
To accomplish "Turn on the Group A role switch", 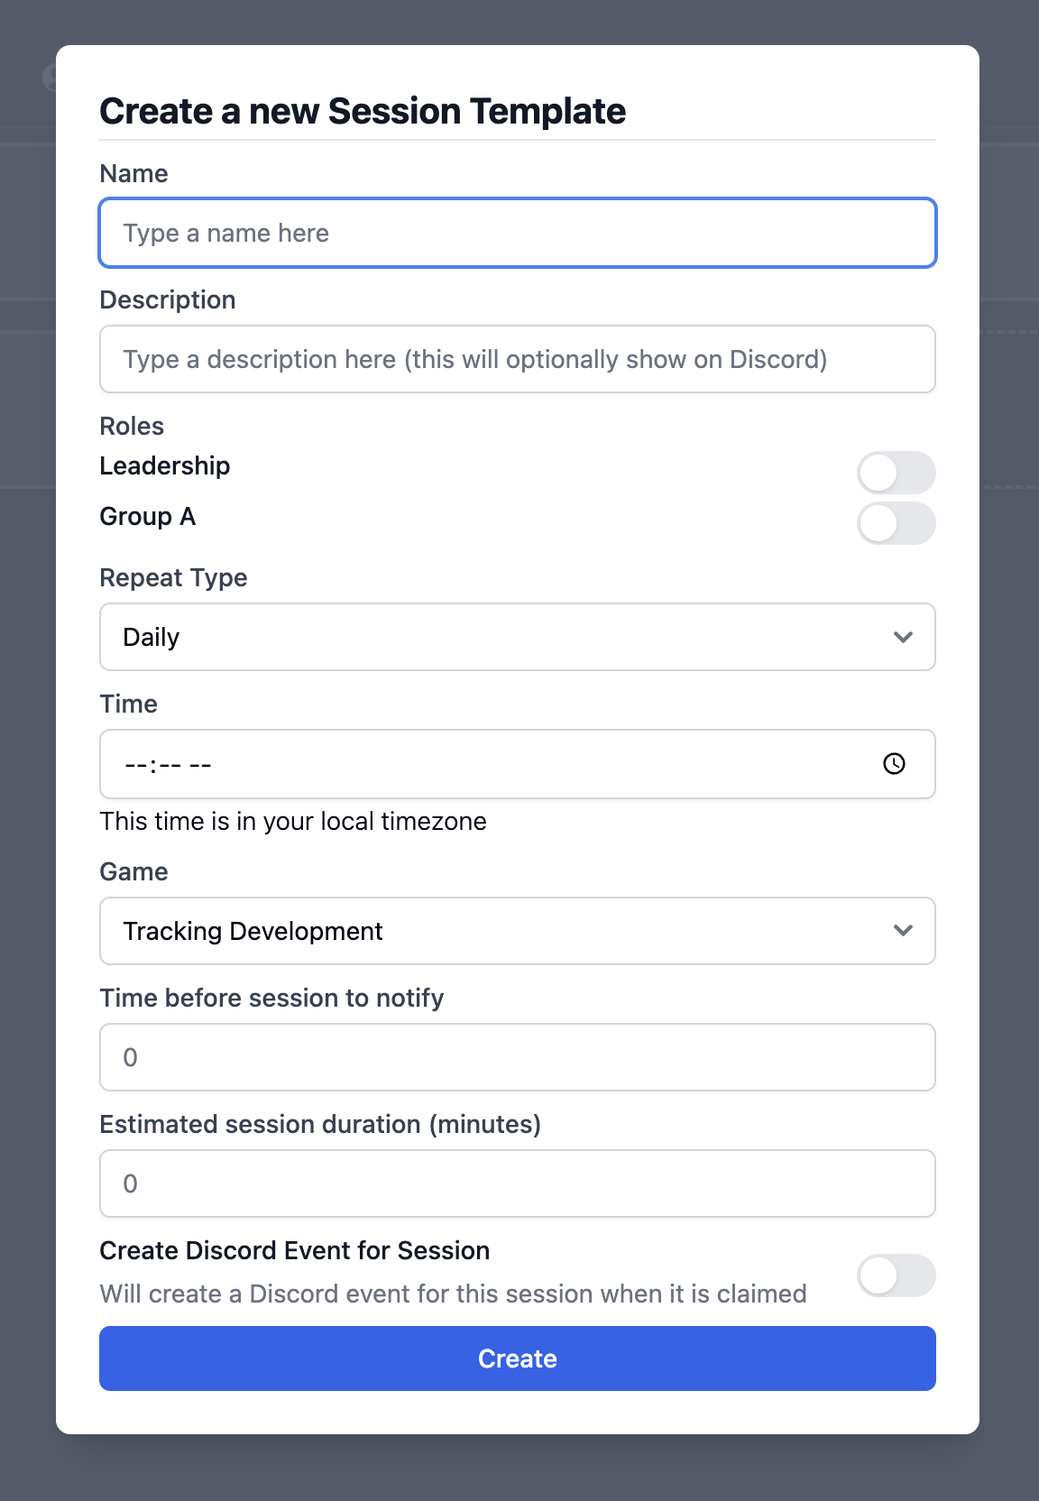I will coord(896,523).
